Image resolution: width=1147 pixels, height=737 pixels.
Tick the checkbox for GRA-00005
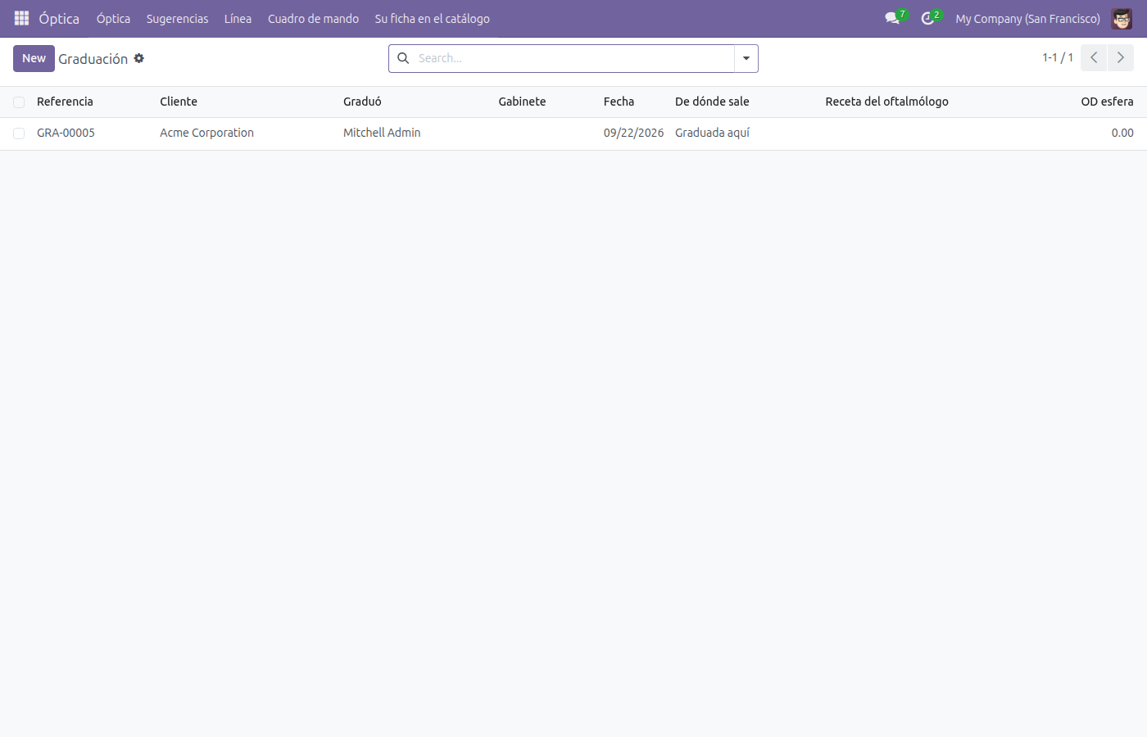click(19, 133)
